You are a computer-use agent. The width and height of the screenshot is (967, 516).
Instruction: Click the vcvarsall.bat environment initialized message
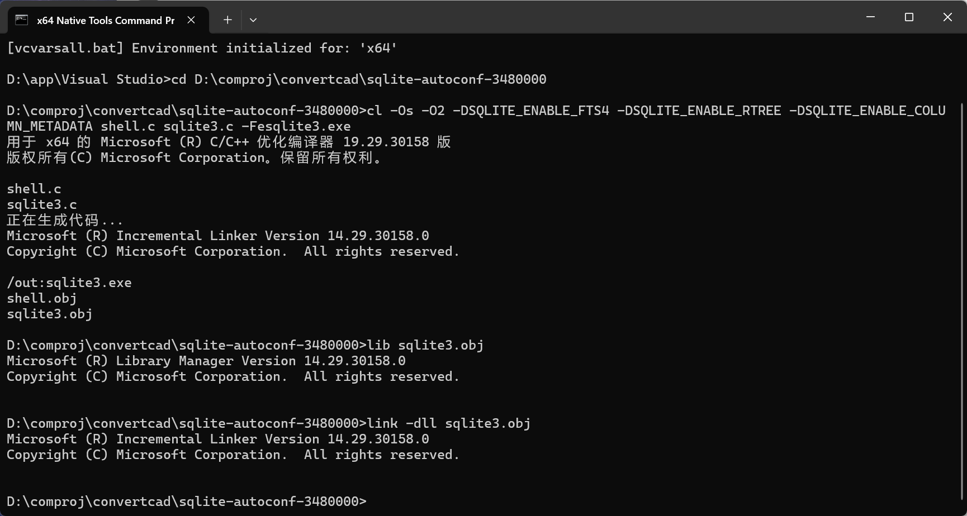pyautogui.click(x=201, y=48)
